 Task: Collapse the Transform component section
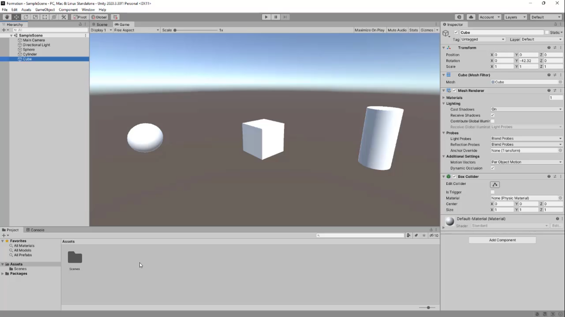[443, 48]
